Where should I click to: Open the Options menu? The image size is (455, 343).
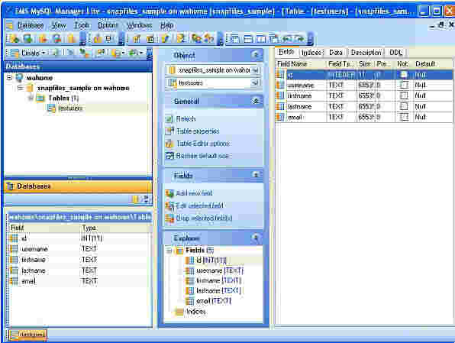point(108,25)
